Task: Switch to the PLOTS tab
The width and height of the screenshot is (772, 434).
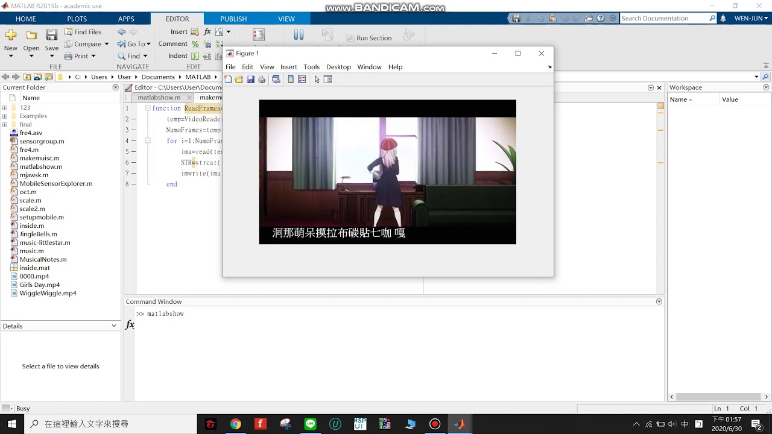Action: tap(77, 19)
